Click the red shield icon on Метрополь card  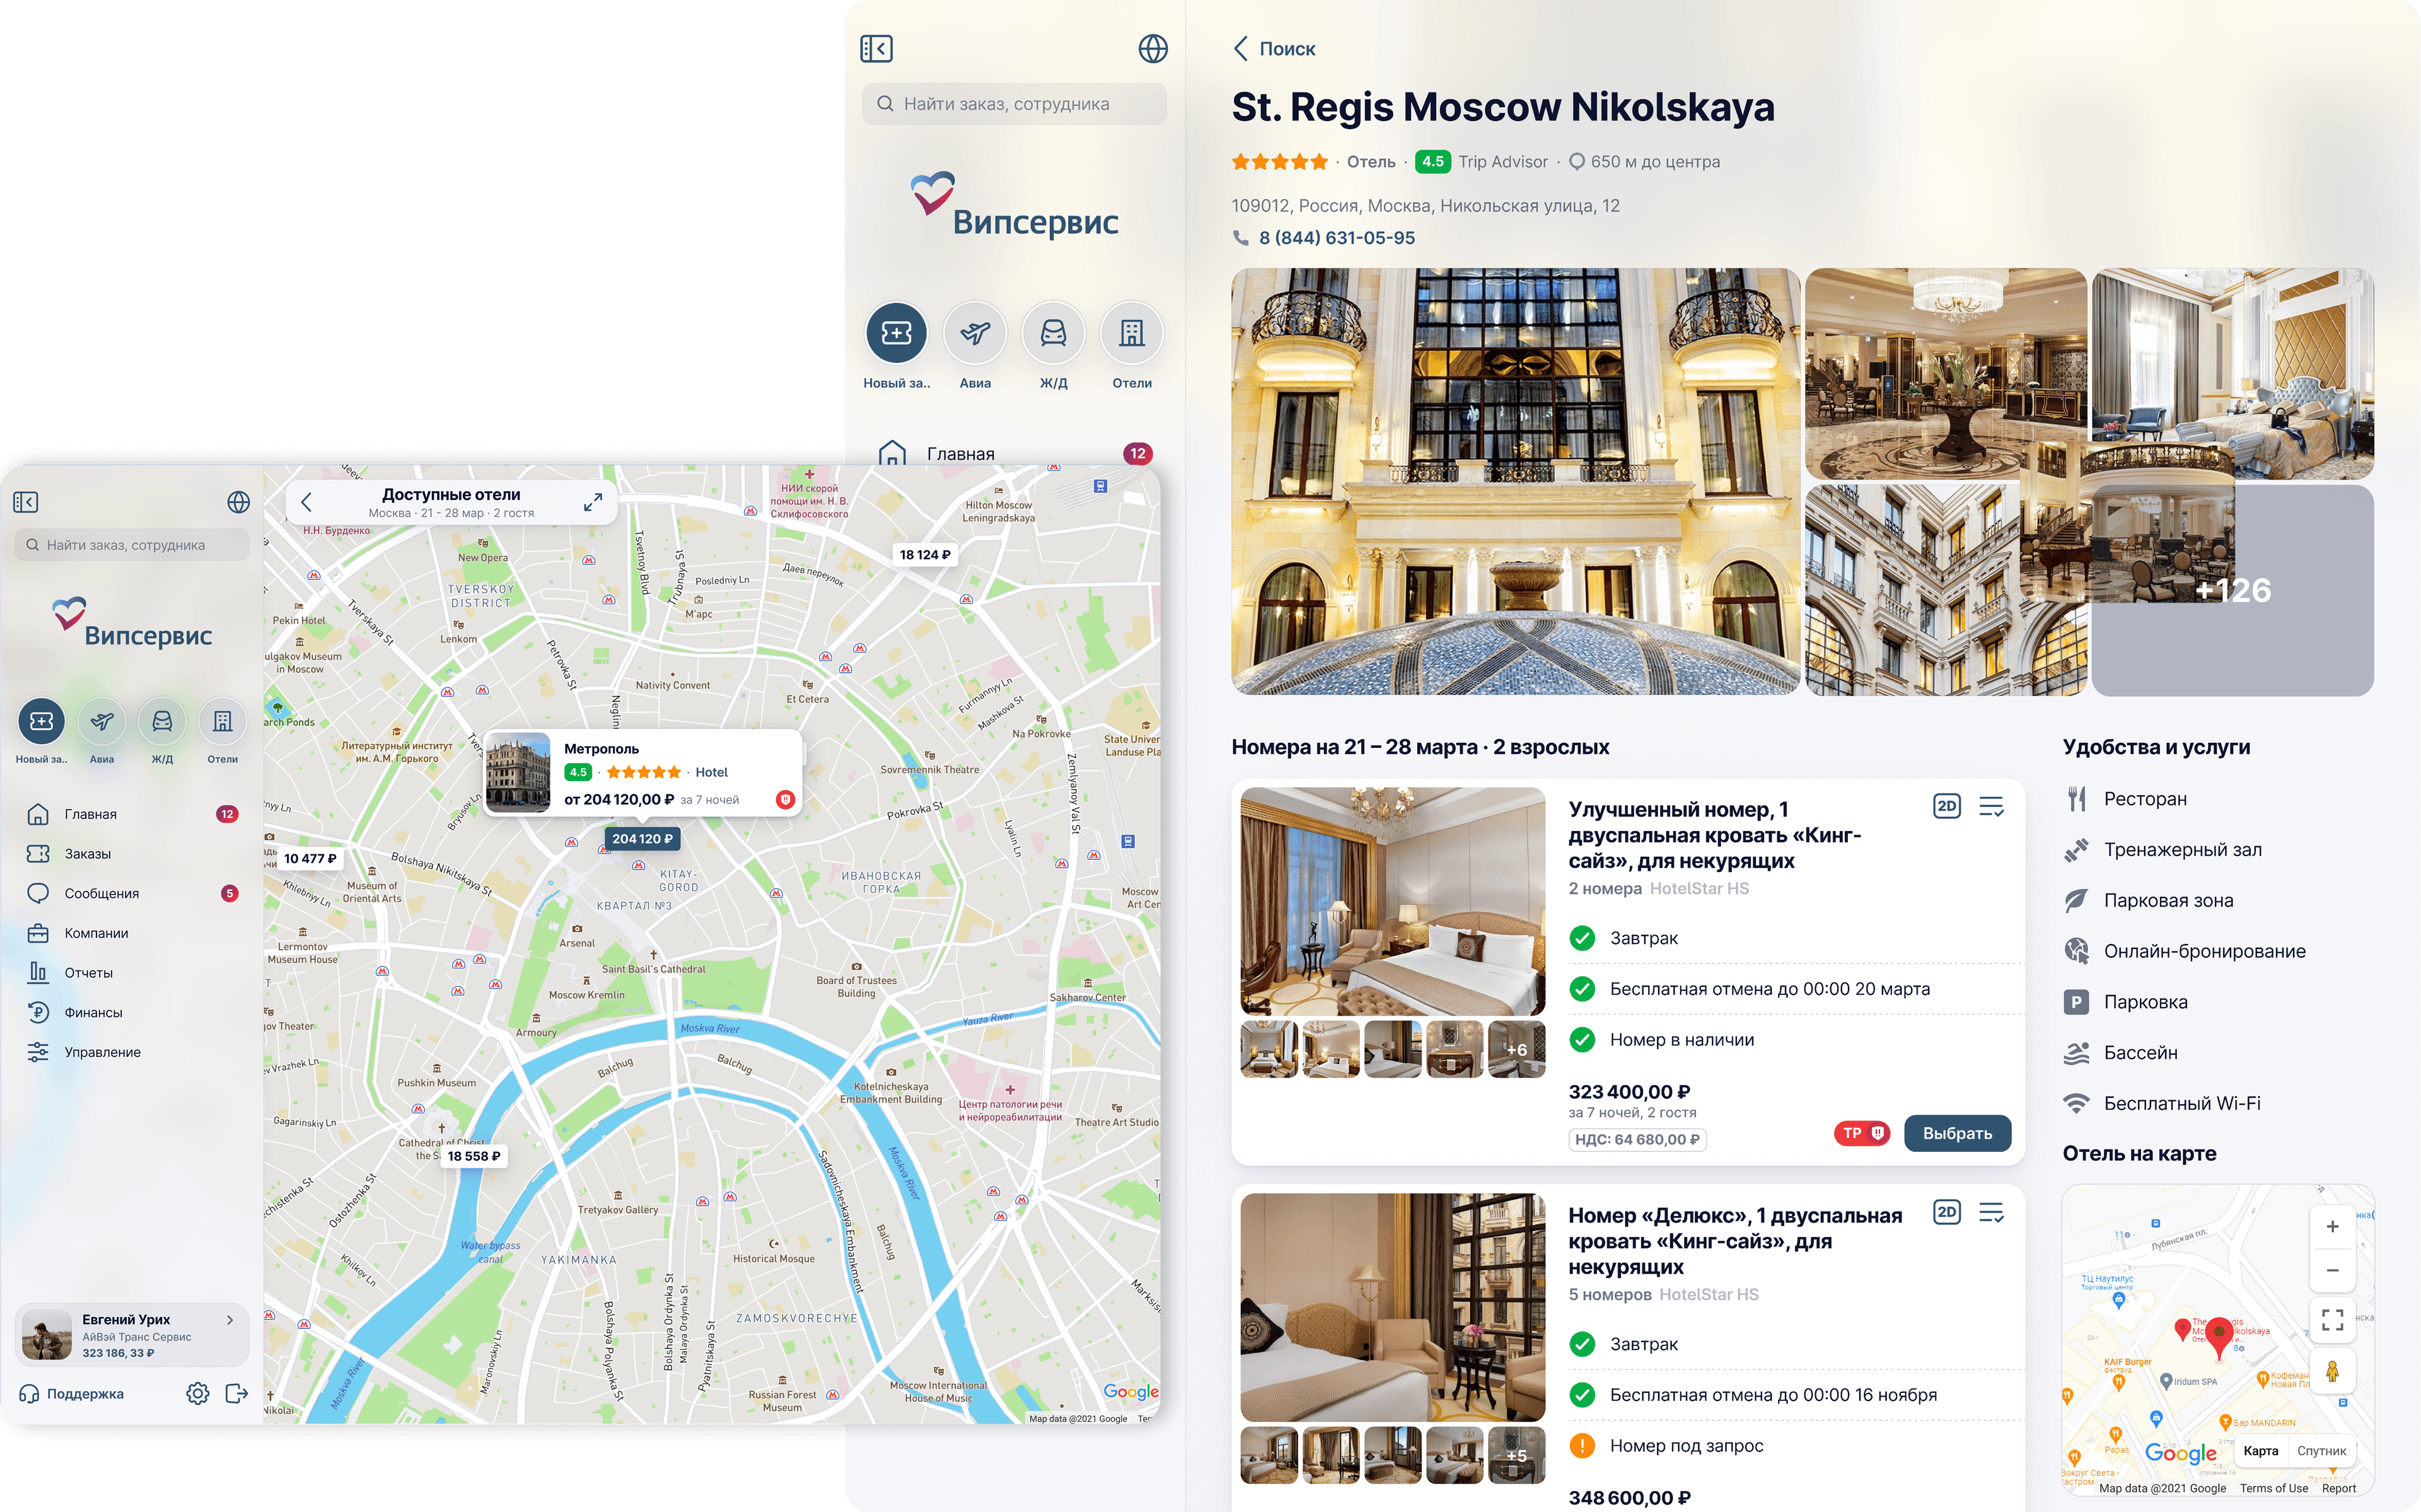[x=785, y=799]
